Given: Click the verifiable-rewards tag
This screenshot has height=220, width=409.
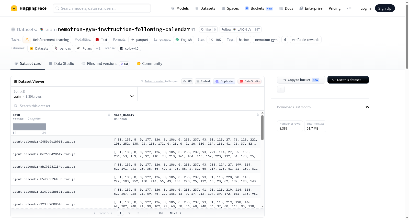Looking at the screenshot, I should (305, 40).
